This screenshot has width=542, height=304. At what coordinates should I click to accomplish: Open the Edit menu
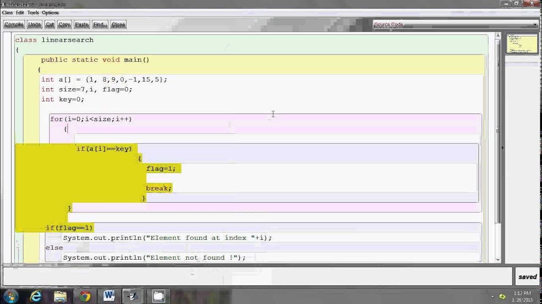[20, 13]
